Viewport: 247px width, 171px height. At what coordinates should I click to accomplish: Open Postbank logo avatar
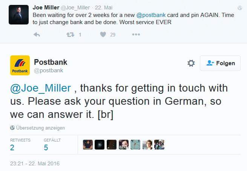pyautogui.click(x=20, y=65)
